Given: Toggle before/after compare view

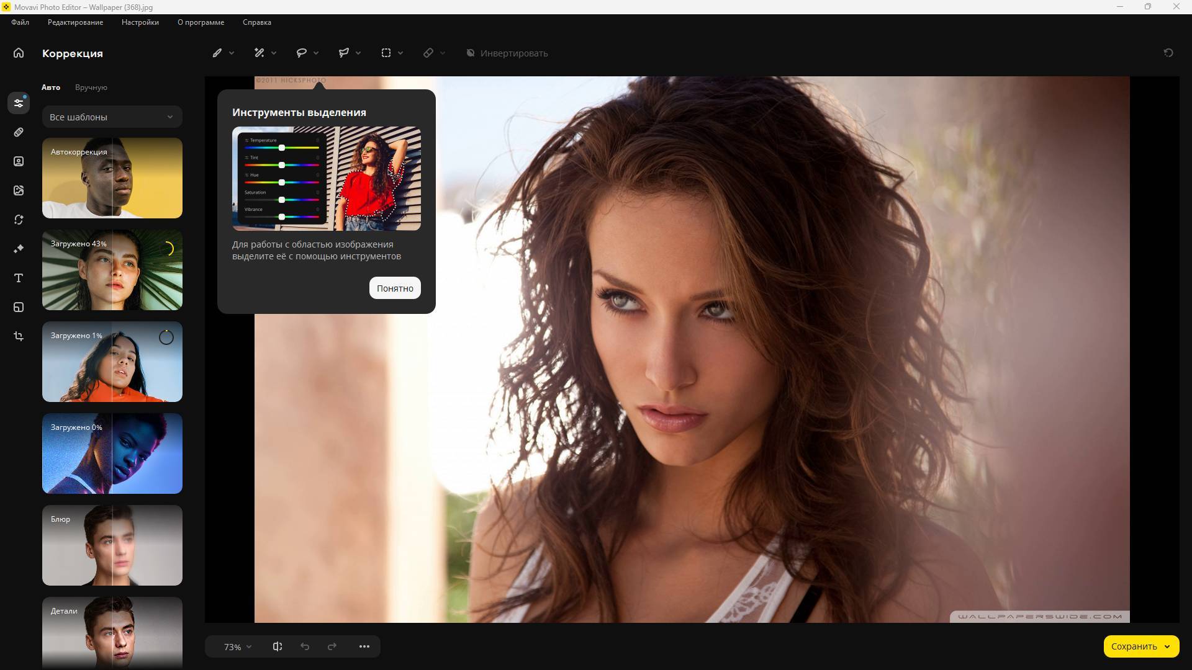Looking at the screenshot, I should tap(278, 646).
